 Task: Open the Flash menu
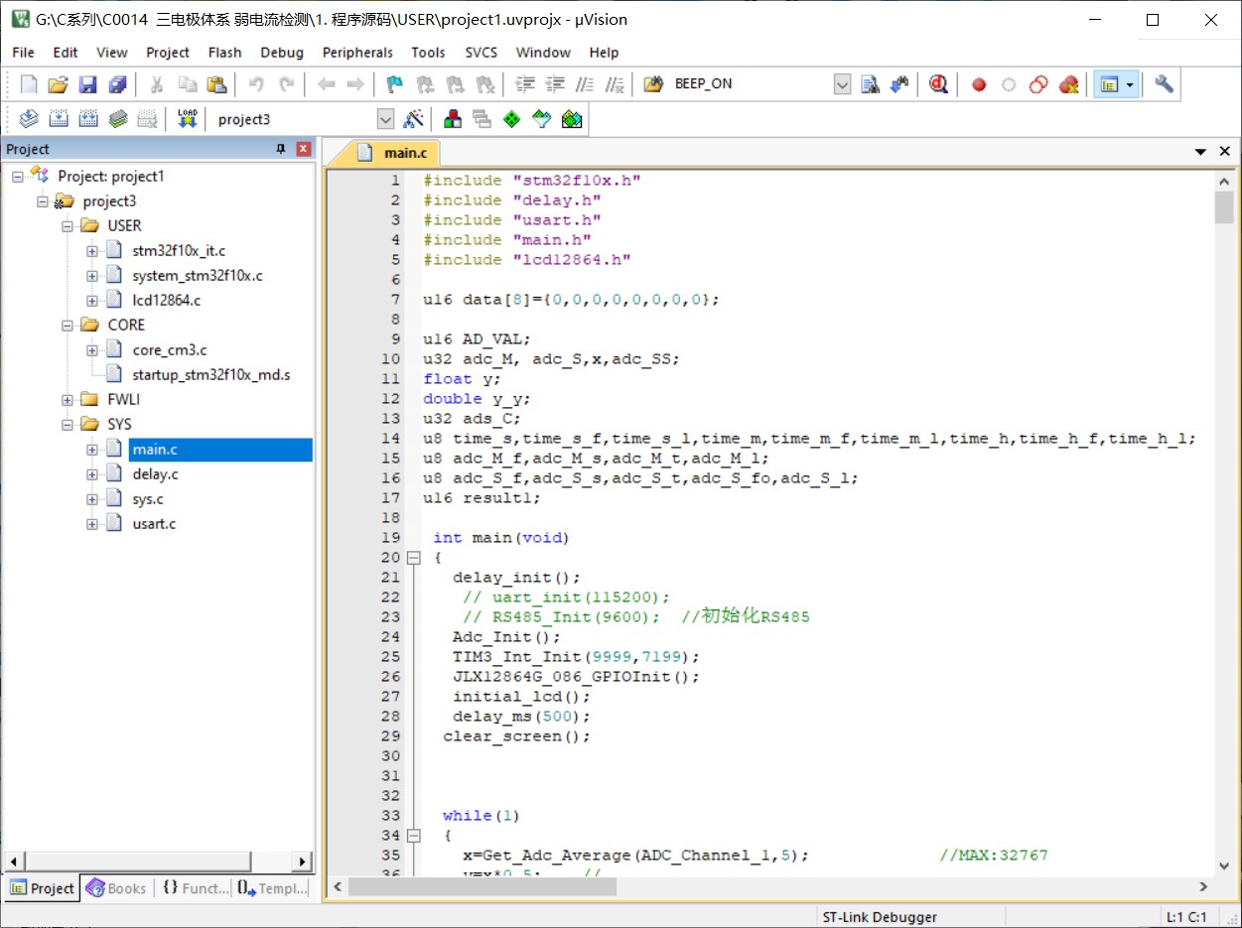(x=224, y=53)
